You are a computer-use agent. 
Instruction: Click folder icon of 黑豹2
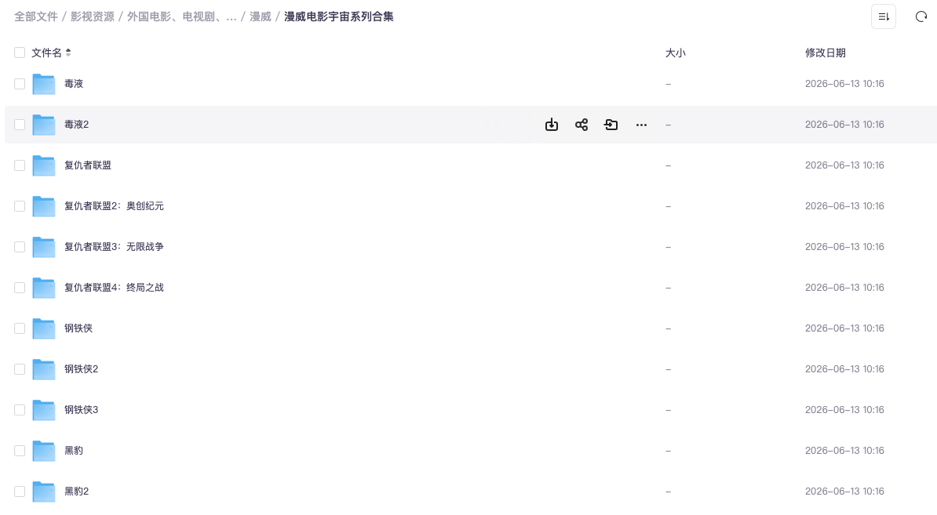[44, 491]
